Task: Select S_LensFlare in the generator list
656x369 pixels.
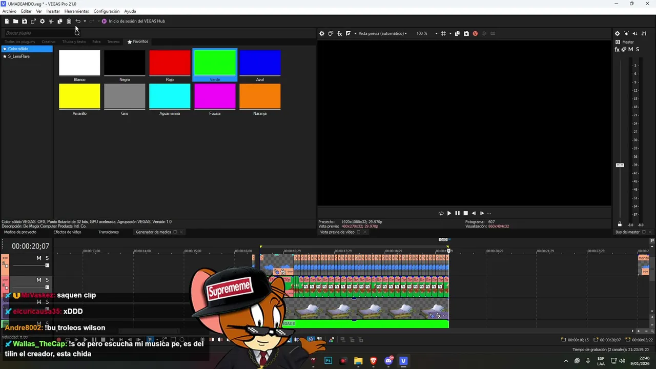Action: [27, 56]
